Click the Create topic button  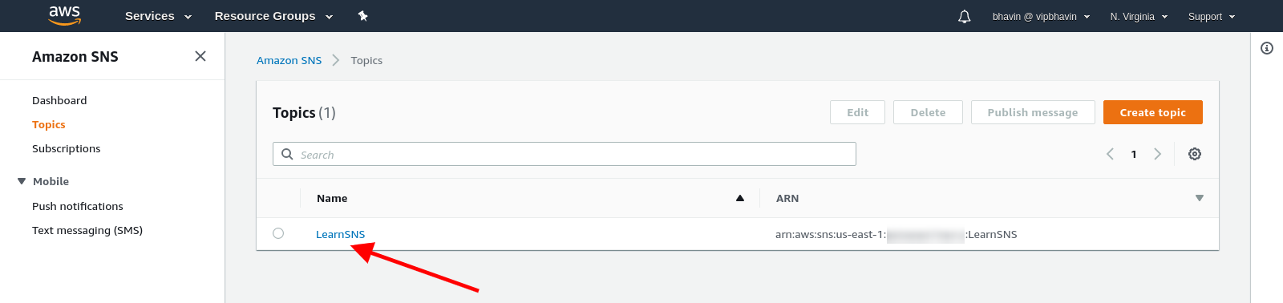click(1153, 112)
